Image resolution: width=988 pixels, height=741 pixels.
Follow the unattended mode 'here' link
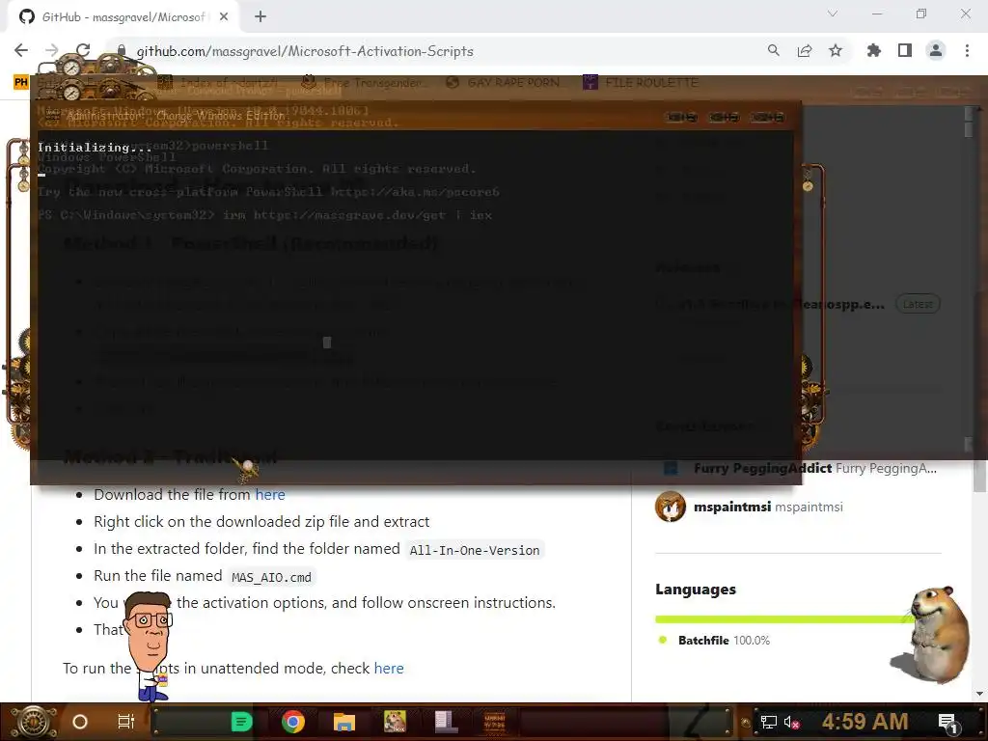(x=389, y=668)
